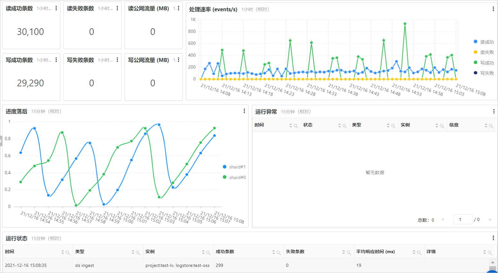Image resolution: width=498 pixels, height=273 pixels.
Task: Click the 15分钟（相对） time range of 运行异常
Action: coord(296,112)
